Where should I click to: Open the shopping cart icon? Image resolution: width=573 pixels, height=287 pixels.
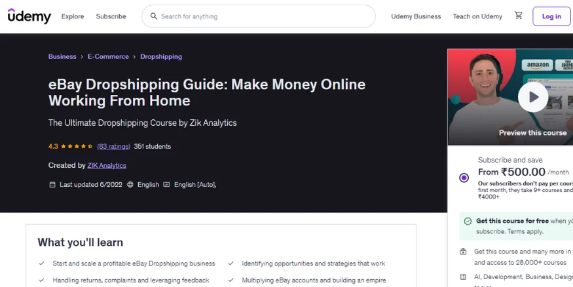(x=518, y=15)
